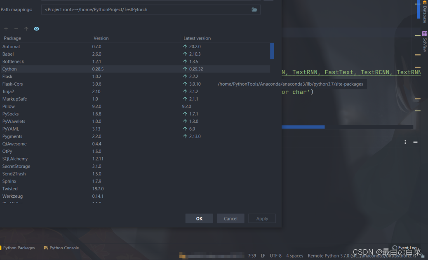Select the Flask package row
Screen dimensions: 428x260
pyautogui.click(x=135, y=76)
